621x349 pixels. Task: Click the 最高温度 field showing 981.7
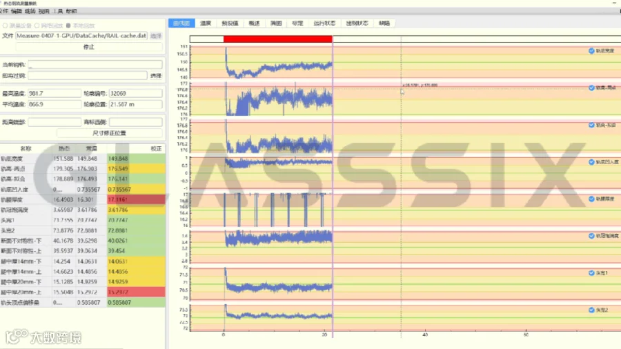(55, 93)
